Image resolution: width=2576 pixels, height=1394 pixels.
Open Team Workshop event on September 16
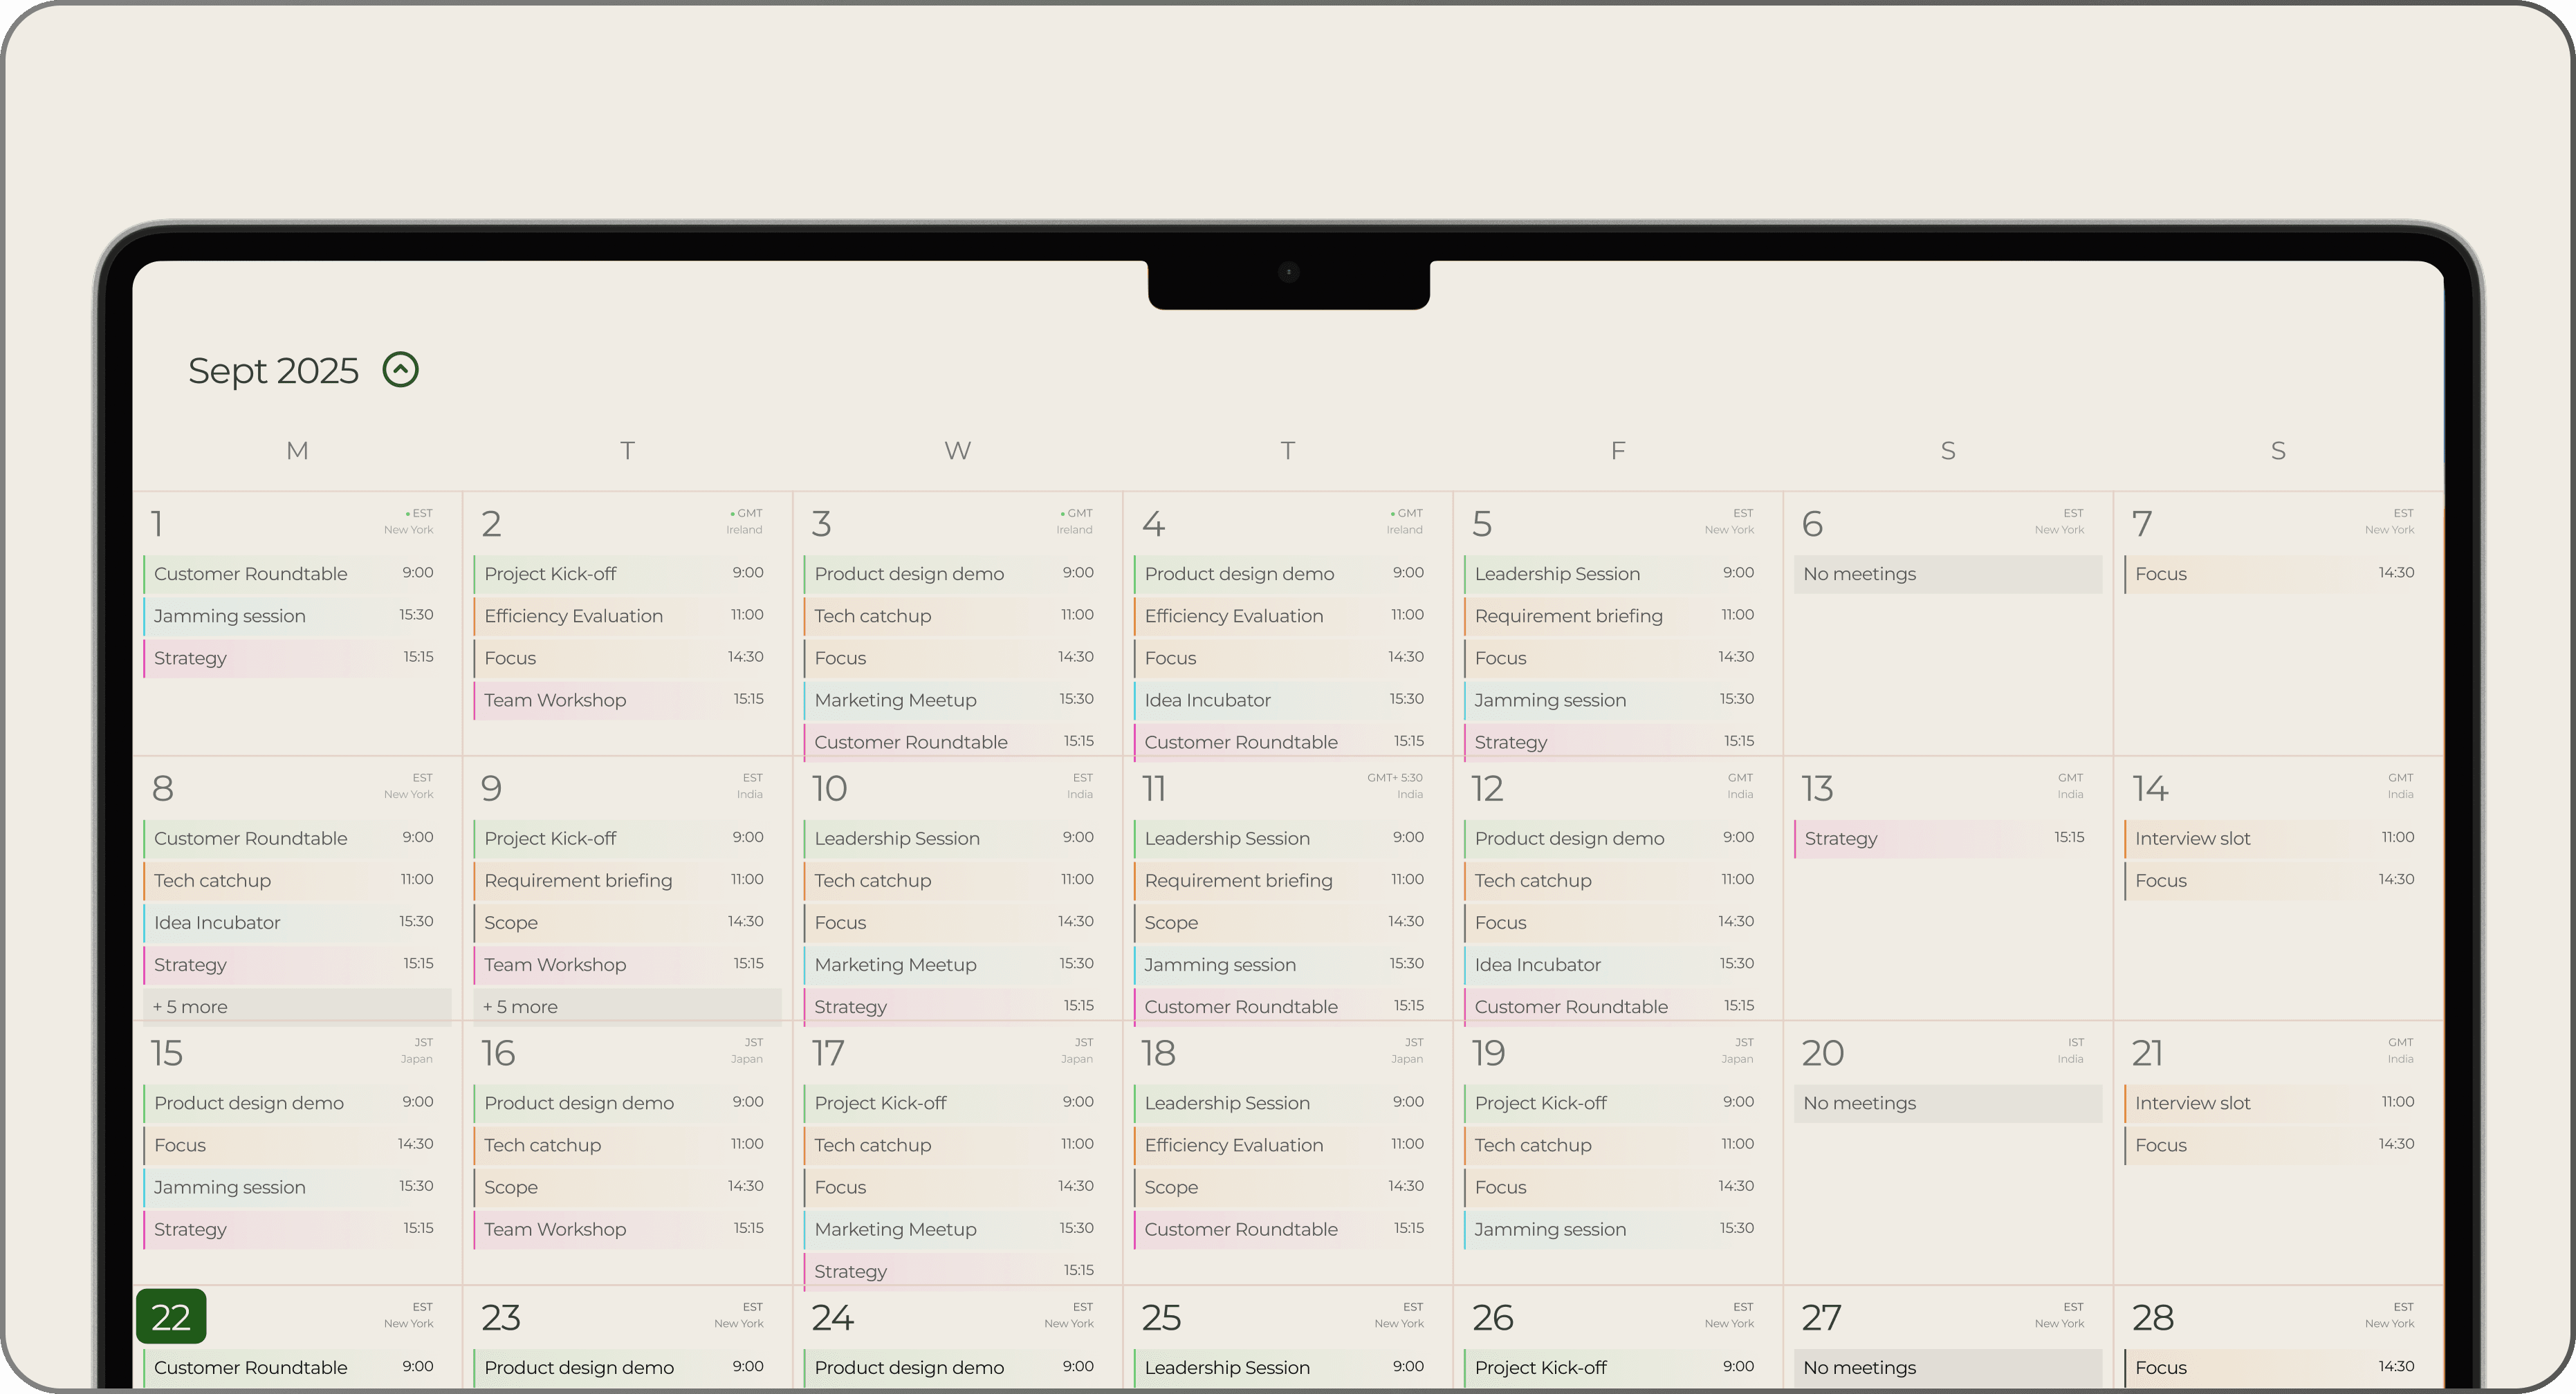pyautogui.click(x=555, y=1229)
